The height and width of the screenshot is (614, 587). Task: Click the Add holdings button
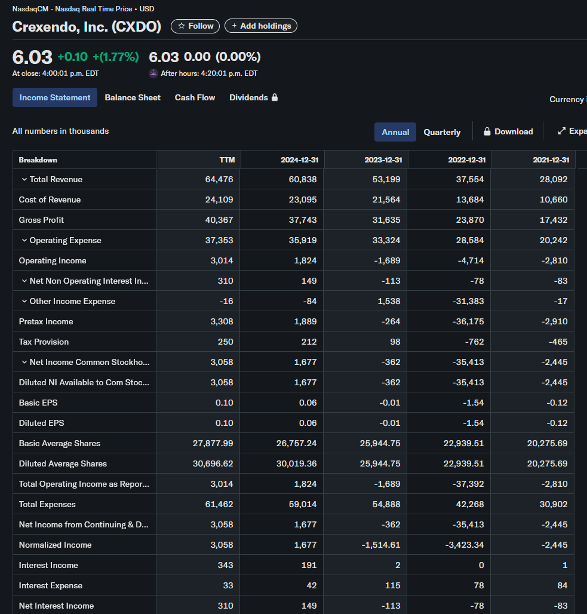point(261,26)
